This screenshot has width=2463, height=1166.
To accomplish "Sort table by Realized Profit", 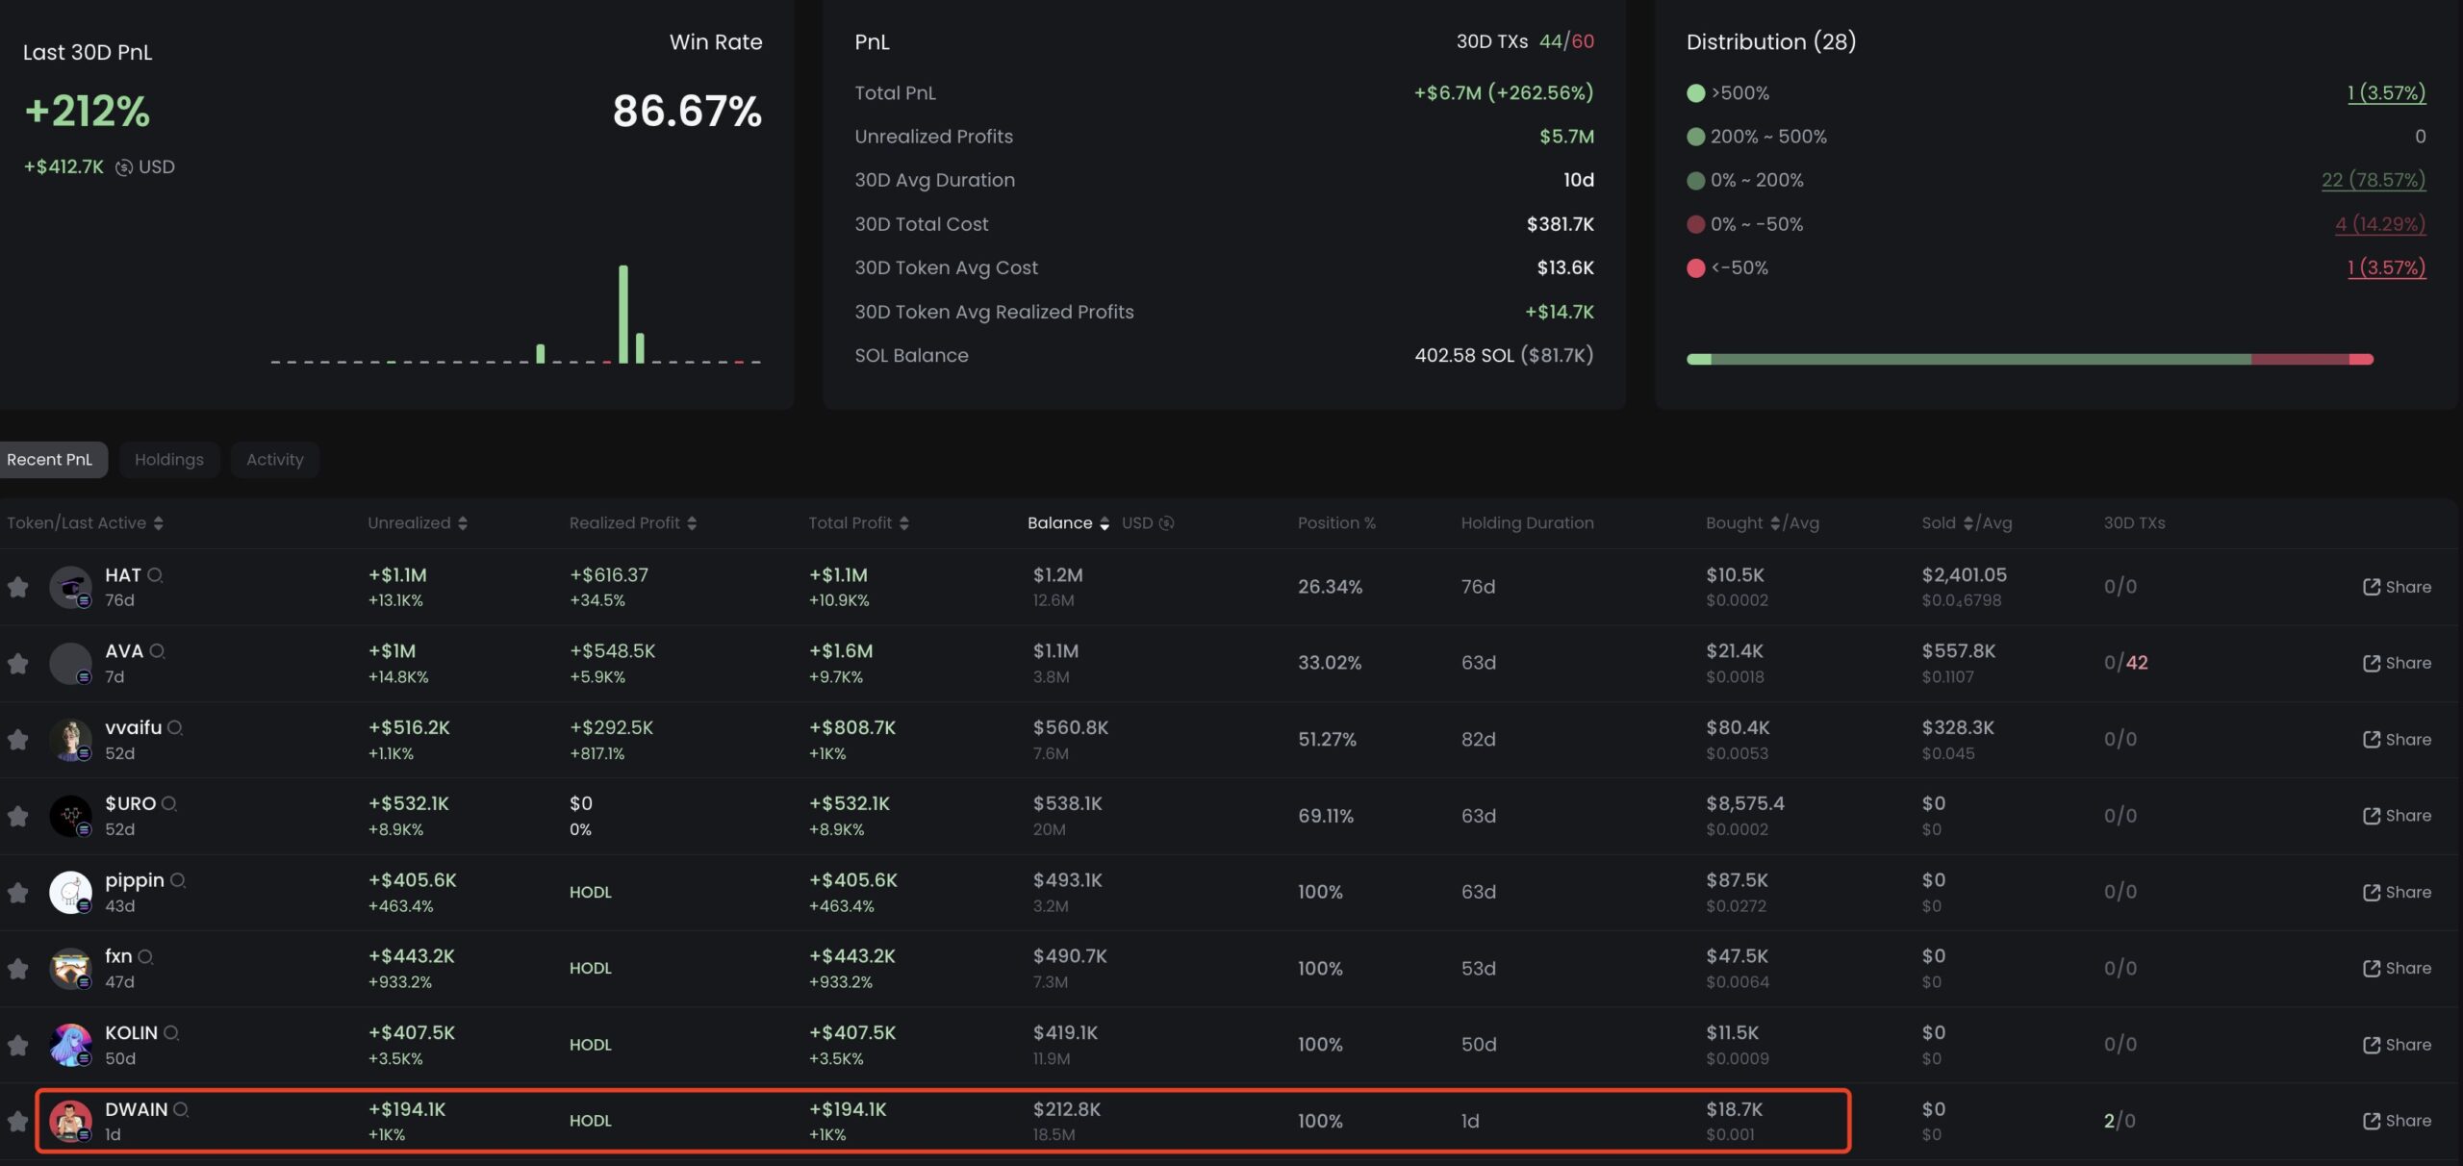I will point(692,523).
